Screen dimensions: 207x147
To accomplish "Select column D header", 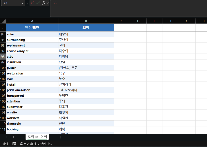I will [138, 21].
